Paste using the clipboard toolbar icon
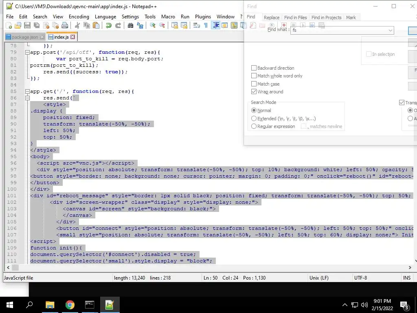The height and width of the screenshot is (313, 417). [96, 26]
